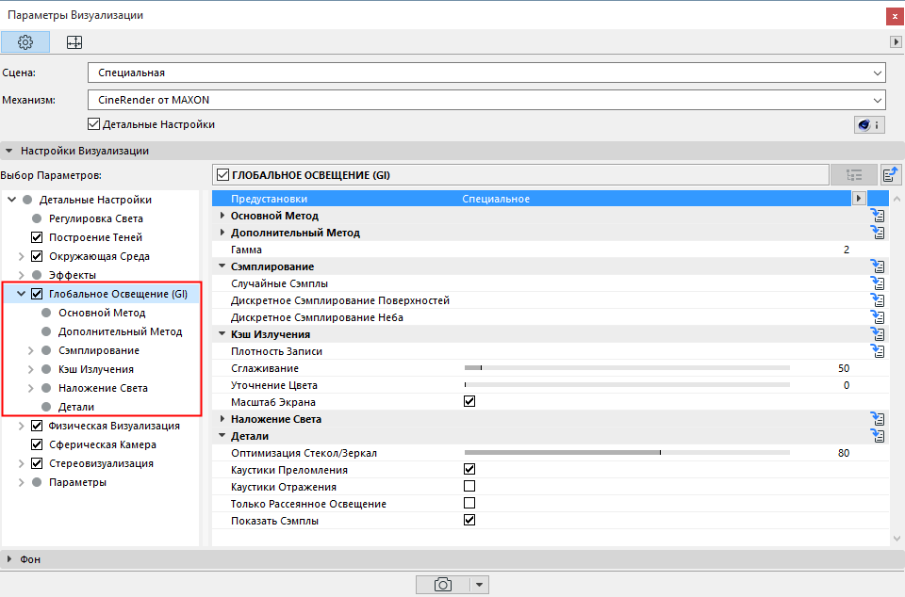Click the icon in the Детали header row

pos(878,436)
